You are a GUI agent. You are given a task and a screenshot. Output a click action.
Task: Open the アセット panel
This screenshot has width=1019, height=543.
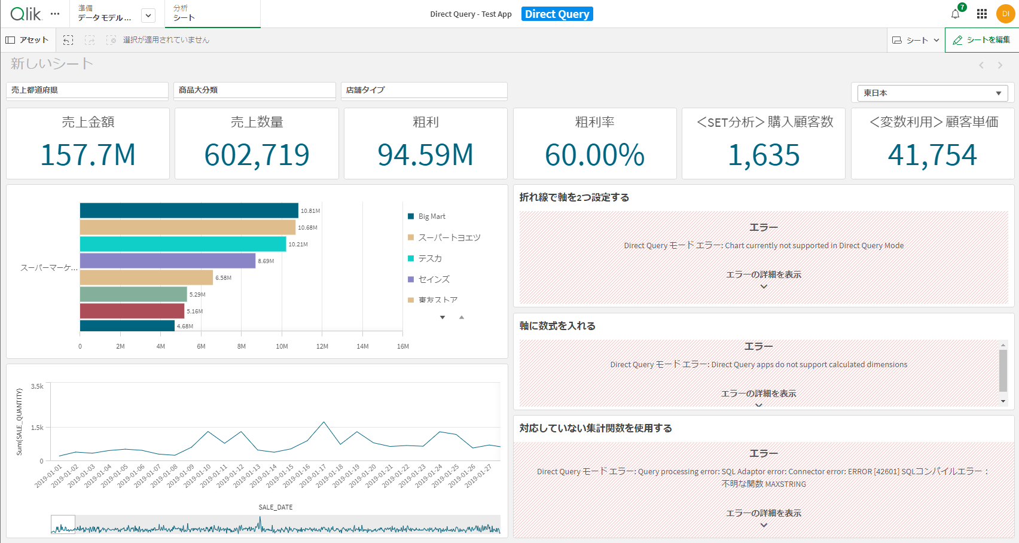tap(27, 39)
